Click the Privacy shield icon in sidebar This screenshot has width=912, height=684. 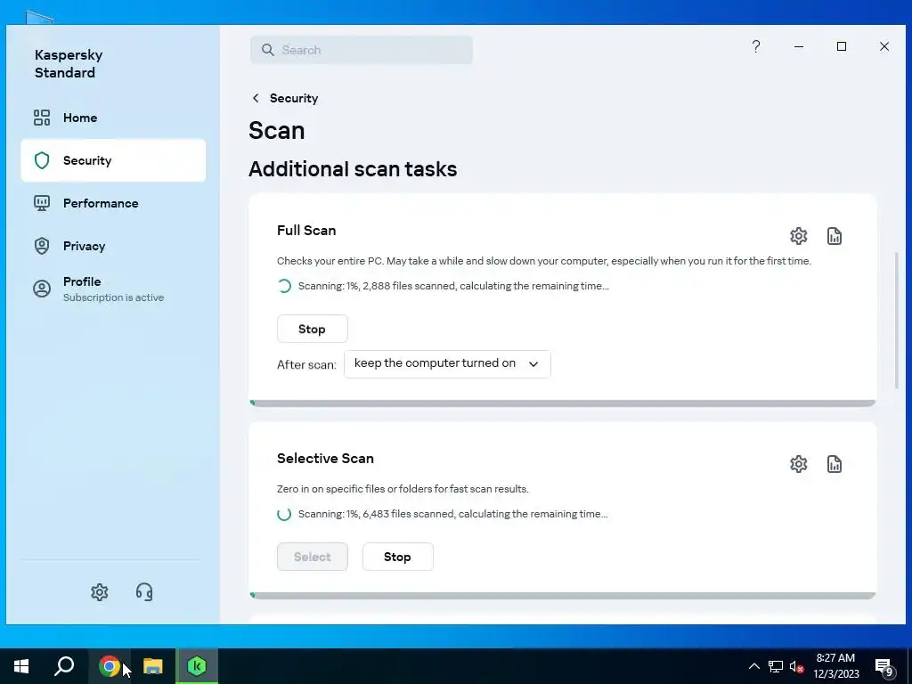[42, 246]
